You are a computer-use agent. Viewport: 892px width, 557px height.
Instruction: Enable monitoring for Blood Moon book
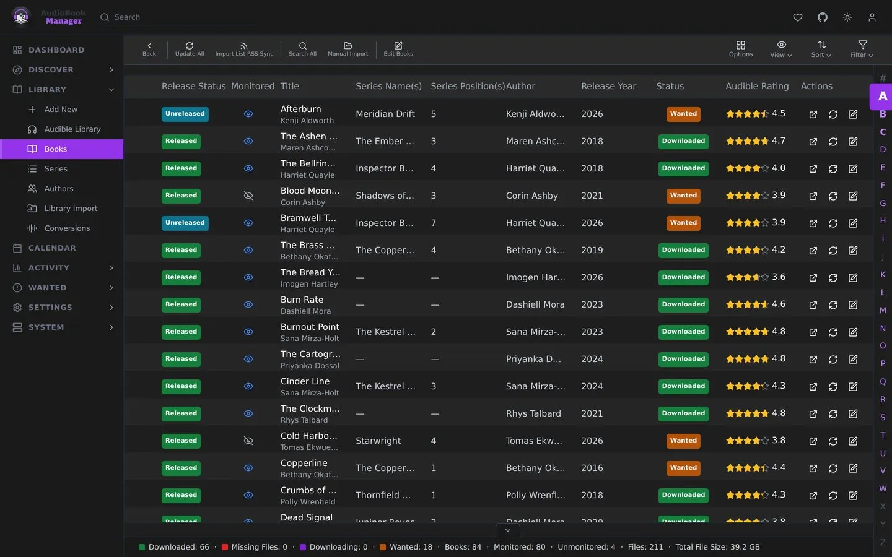(x=248, y=196)
